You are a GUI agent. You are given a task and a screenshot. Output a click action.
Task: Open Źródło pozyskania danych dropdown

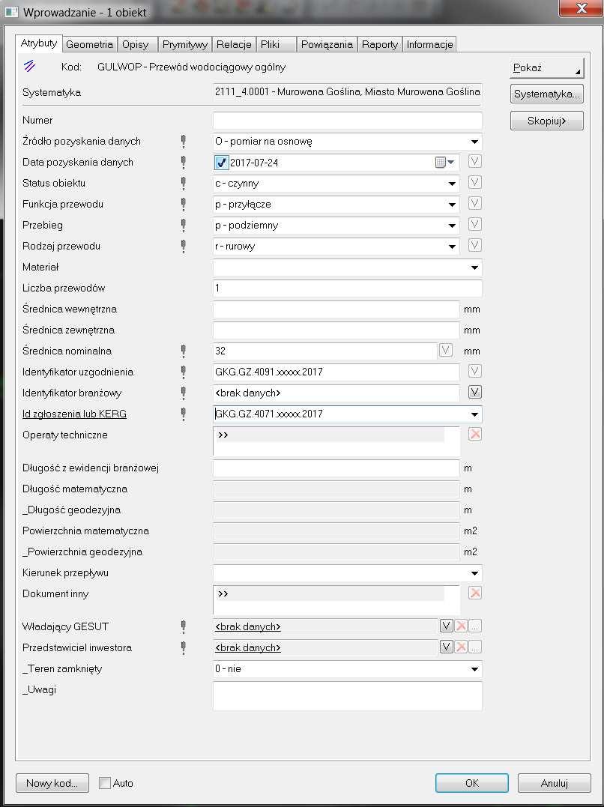coord(474,142)
